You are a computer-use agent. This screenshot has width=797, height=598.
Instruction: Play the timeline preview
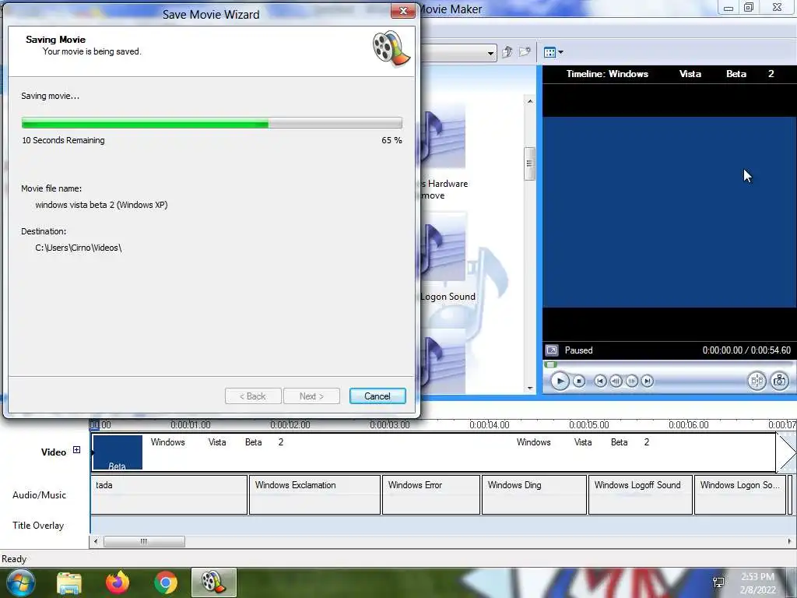pyautogui.click(x=560, y=381)
